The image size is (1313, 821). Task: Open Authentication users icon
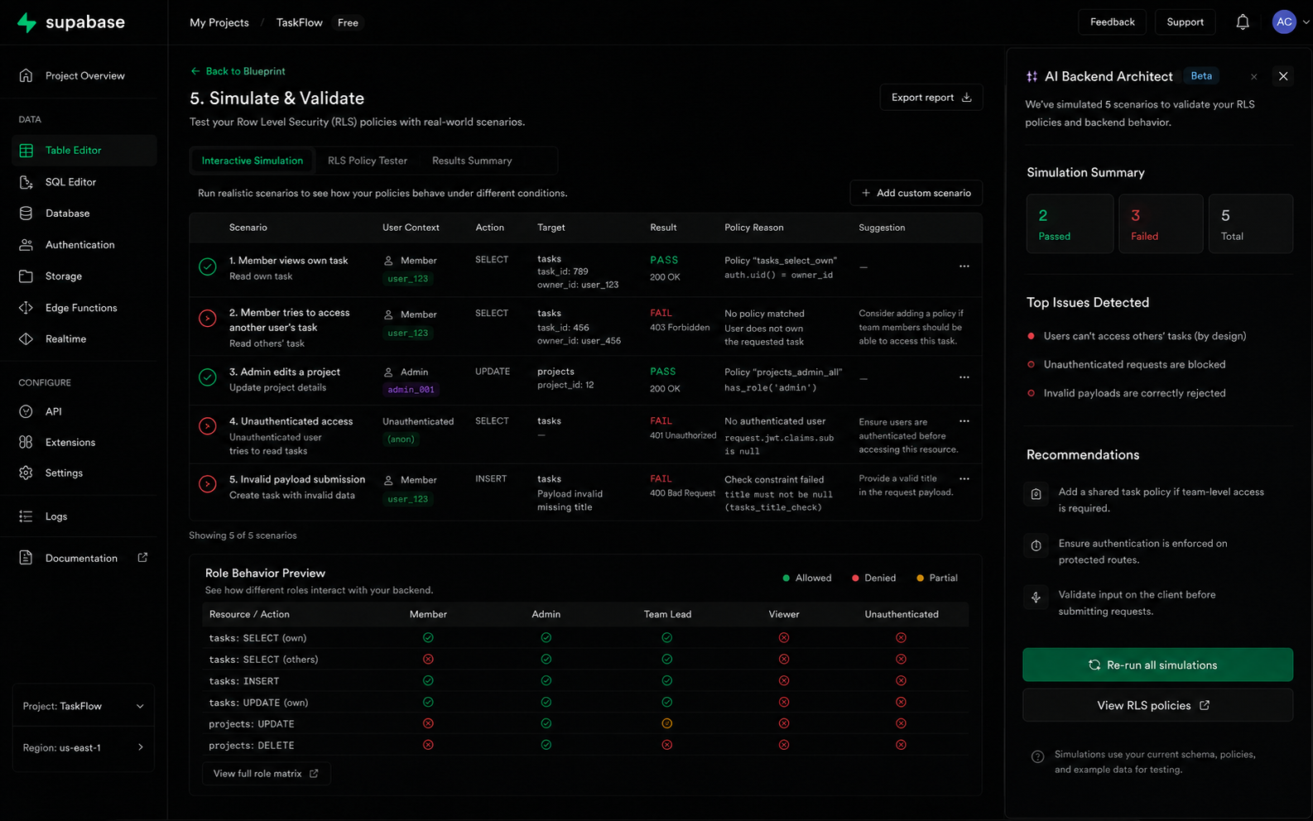26,245
